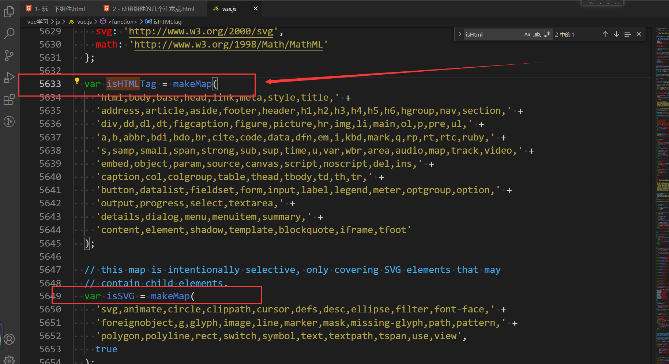This screenshot has height=364, width=669.
Task: Click the string starting 'svg,animate,circle'
Action: pos(295,309)
